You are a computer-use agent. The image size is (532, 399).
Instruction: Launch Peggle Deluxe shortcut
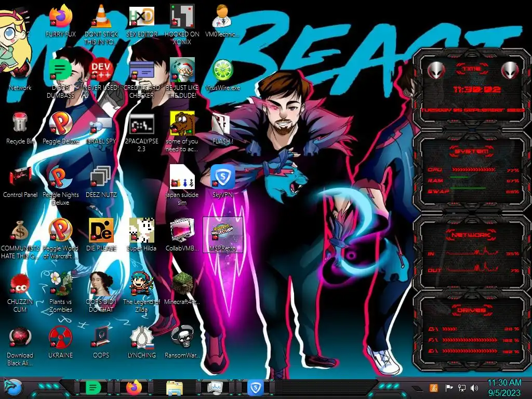click(x=60, y=129)
